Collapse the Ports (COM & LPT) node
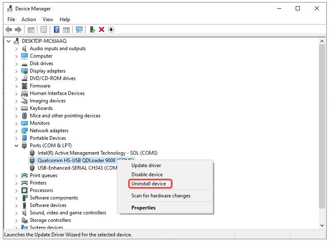 (17, 146)
